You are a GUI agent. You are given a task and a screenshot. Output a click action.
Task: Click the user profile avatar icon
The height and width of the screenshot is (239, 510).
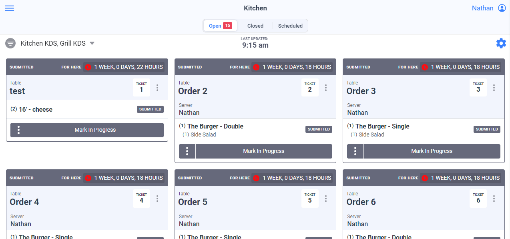pyautogui.click(x=502, y=8)
